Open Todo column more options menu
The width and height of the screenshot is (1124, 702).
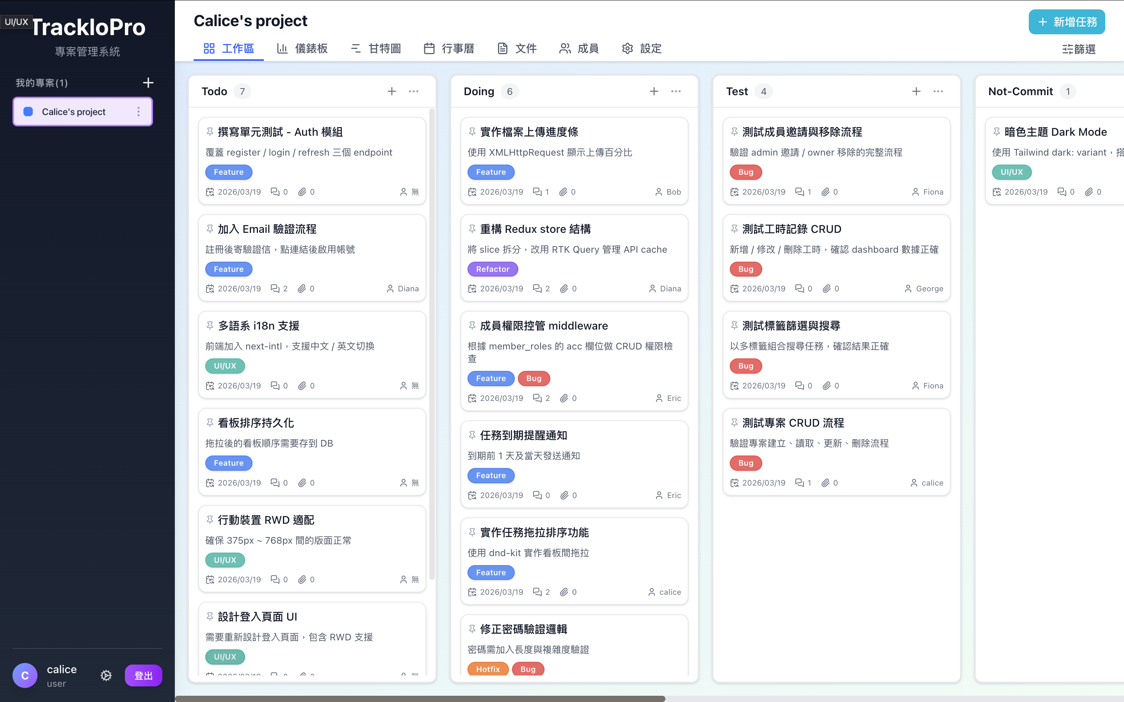[x=413, y=92]
